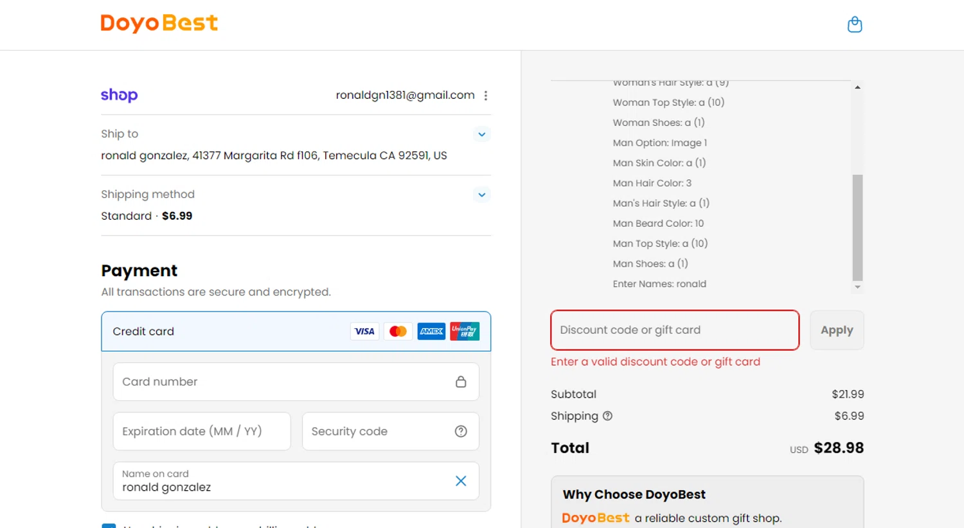Select the Credit card payment option
This screenshot has height=528, width=964.
coord(296,331)
